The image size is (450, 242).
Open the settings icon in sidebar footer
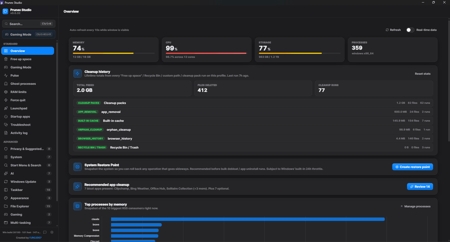pyautogui.click(x=52, y=232)
